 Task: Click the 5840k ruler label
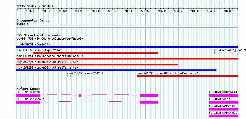[162, 11]
